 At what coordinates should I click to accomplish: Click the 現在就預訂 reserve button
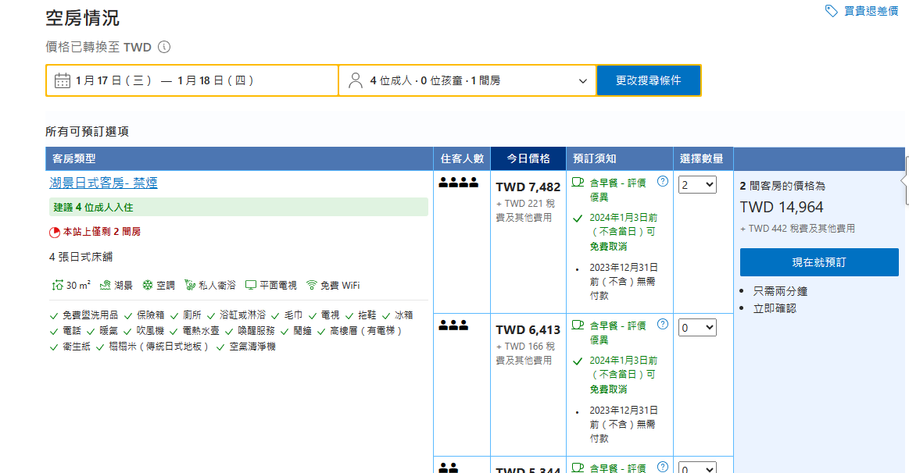pyautogui.click(x=819, y=262)
